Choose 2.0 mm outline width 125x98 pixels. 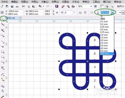(x=107, y=40)
